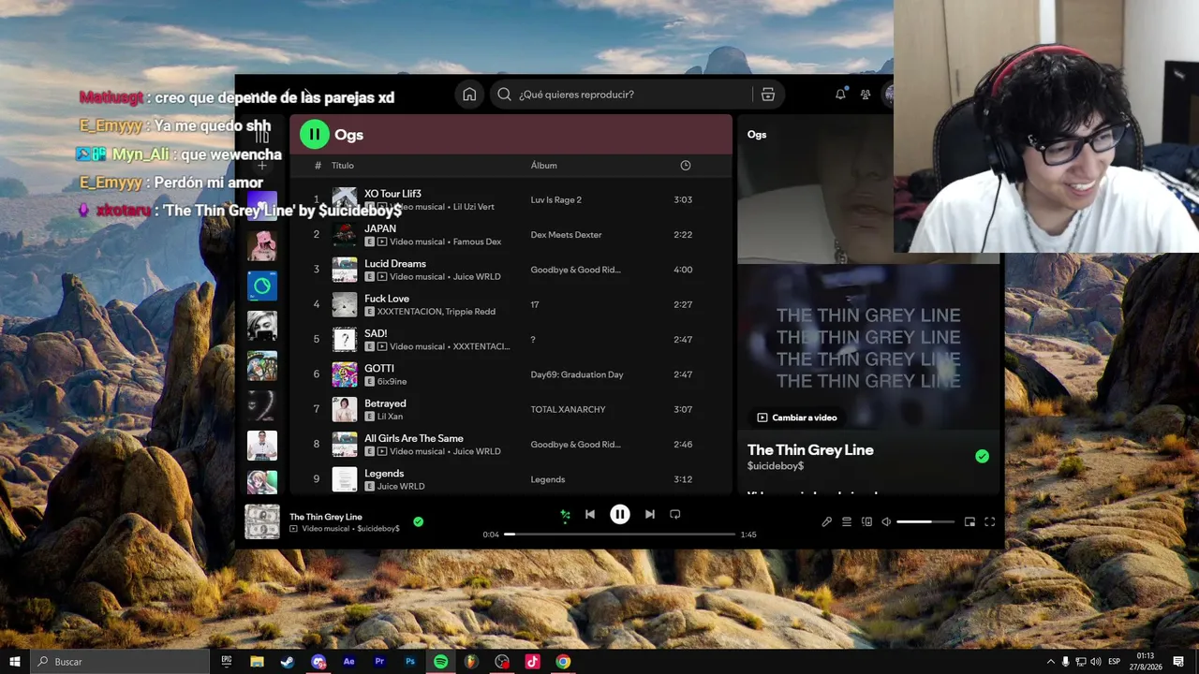Toggle repeat mode in the player
This screenshot has width=1199, height=674.
click(x=674, y=514)
